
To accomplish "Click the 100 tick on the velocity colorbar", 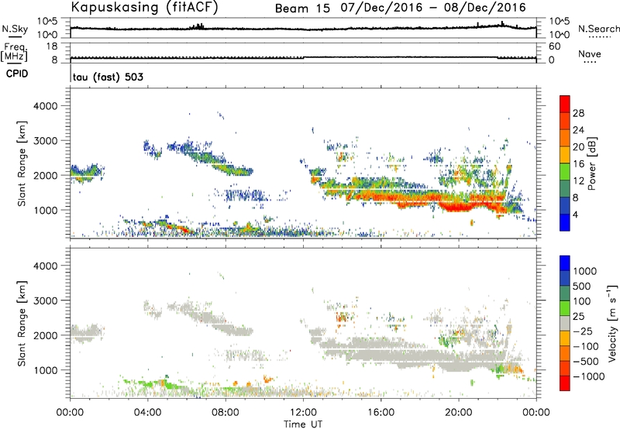I will click(x=582, y=301).
